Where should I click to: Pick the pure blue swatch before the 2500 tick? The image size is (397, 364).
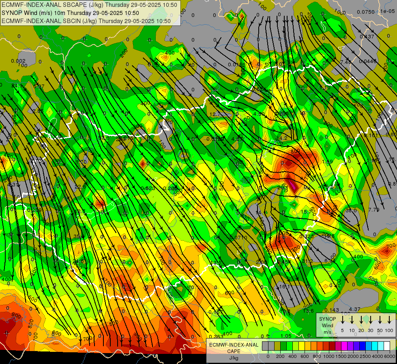pyautogui.click(x=363, y=346)
